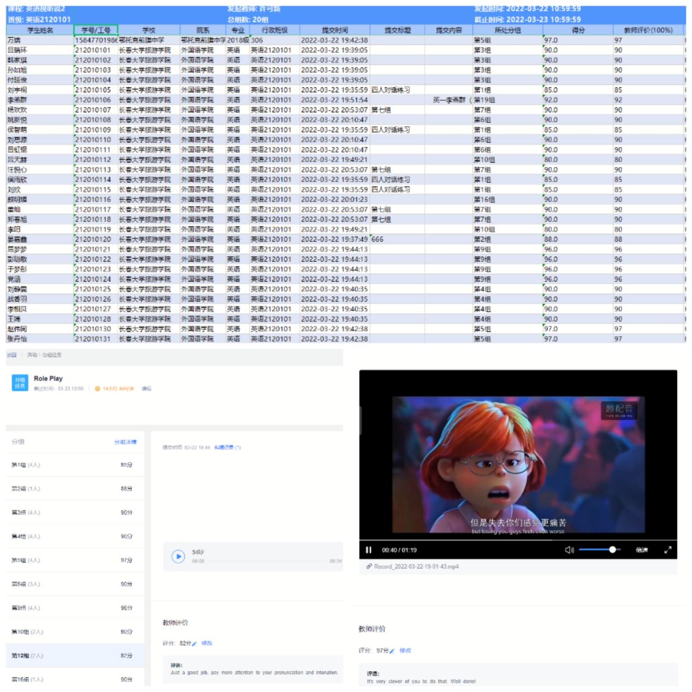This screenshot has width=692, height=692.
Task: Click the attachment paperclip icon below the video
Action: click(x=369, y=566)
